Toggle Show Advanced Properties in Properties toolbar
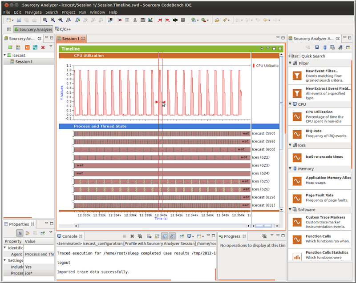 point(28,233)
